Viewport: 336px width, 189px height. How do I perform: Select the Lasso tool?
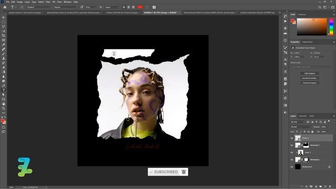tap(4, 27)
